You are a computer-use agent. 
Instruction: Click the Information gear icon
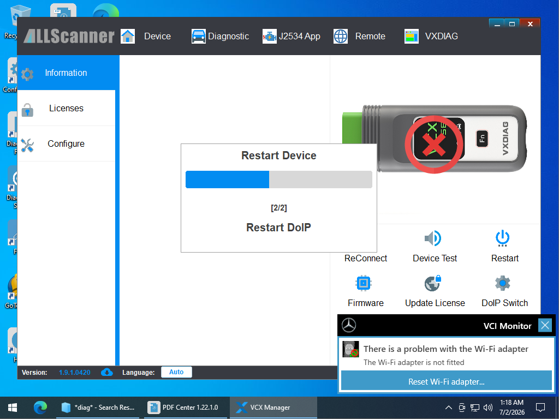tap(27, 74)
